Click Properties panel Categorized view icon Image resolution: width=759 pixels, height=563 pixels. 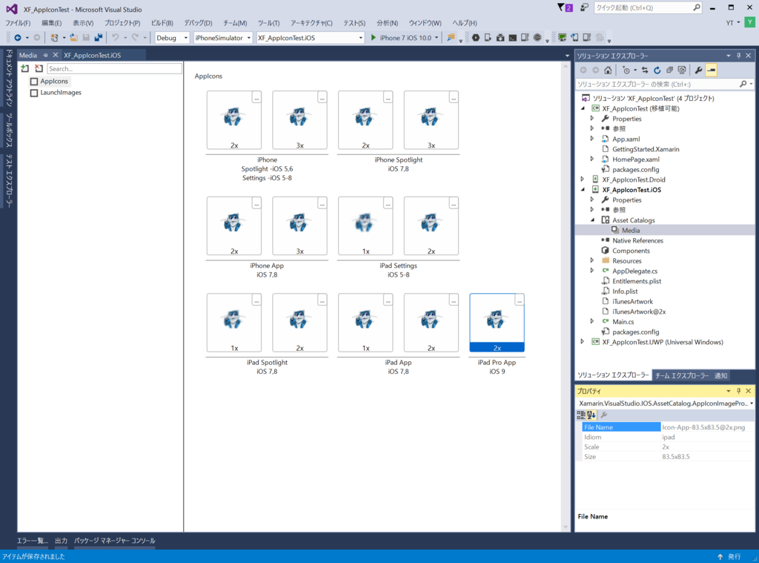point(581,415)
